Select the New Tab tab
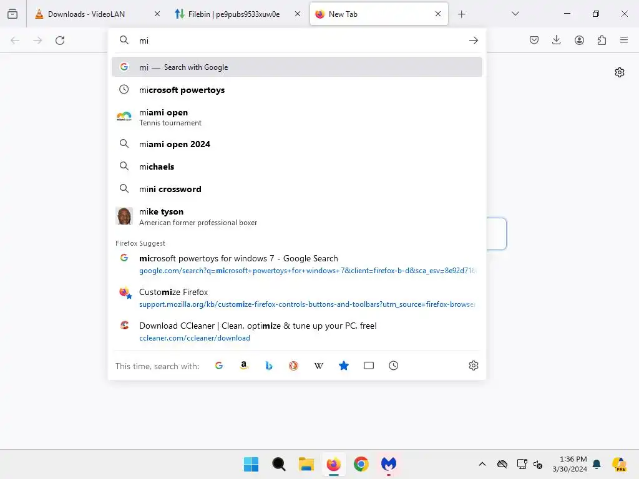 [x=379, y=14]
